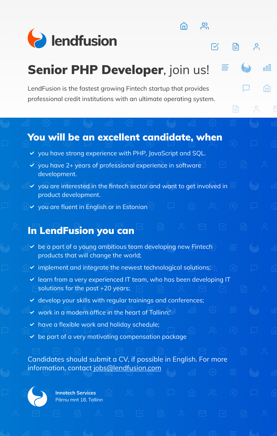Click the chat bubble icon in white header
Image resolution: width=277 pixels, height=436 pixels.
[246, 88]
